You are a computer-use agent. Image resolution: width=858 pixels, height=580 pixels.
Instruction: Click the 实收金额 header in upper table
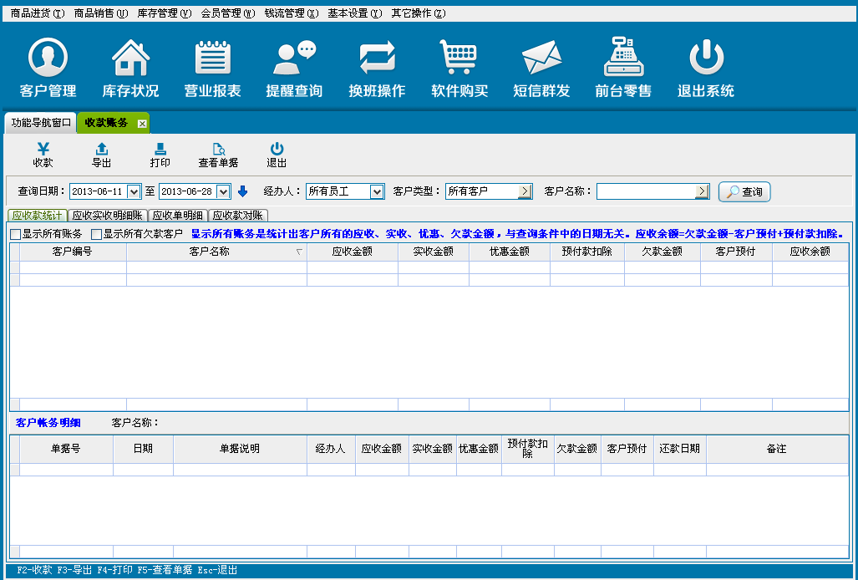pyautogui.click(x=434, y=252)
